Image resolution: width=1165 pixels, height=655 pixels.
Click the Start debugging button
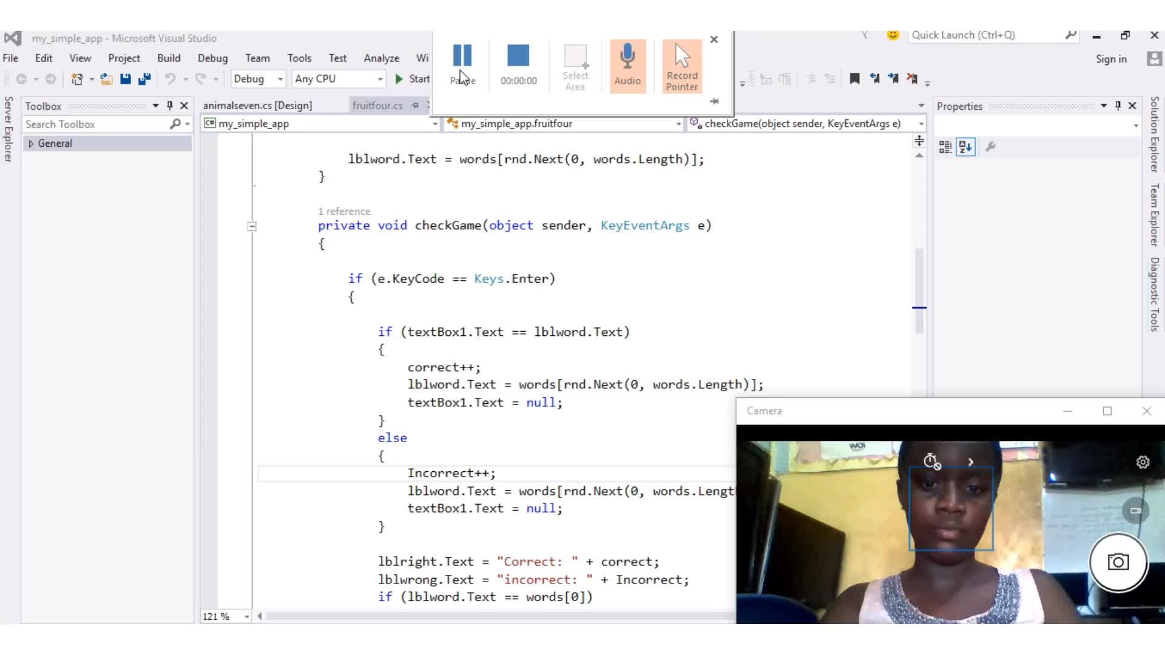click(x=412, y=79)
